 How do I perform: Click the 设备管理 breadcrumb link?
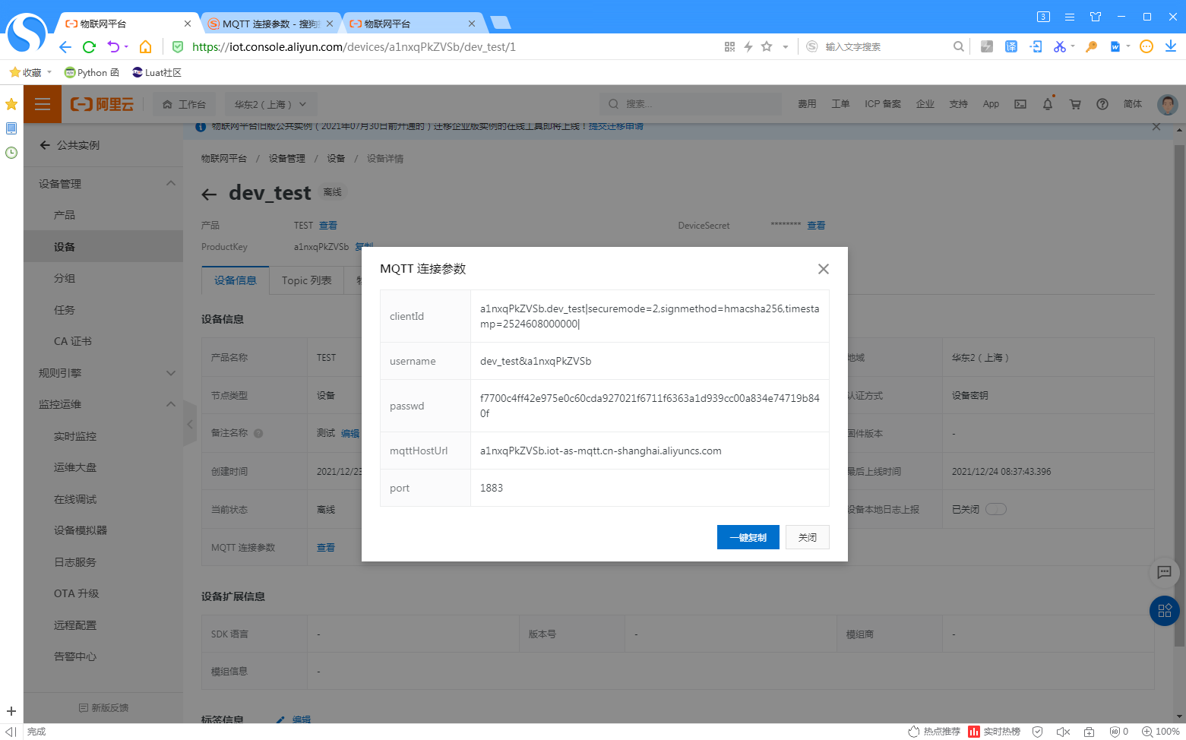point(287,159)
